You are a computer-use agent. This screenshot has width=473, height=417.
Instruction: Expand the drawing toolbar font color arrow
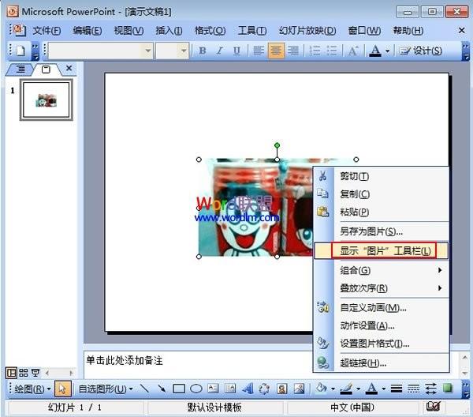384,389
